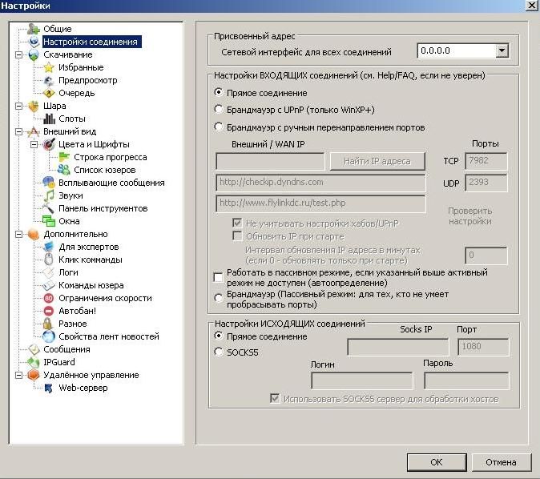Click the TCP port field
The image size is (540, 479).
point(486,161)
